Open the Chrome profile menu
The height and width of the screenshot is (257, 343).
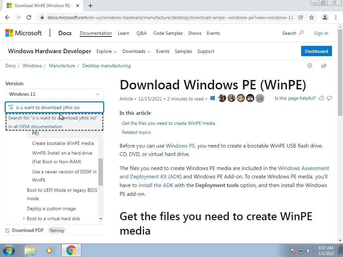(325, 17)
